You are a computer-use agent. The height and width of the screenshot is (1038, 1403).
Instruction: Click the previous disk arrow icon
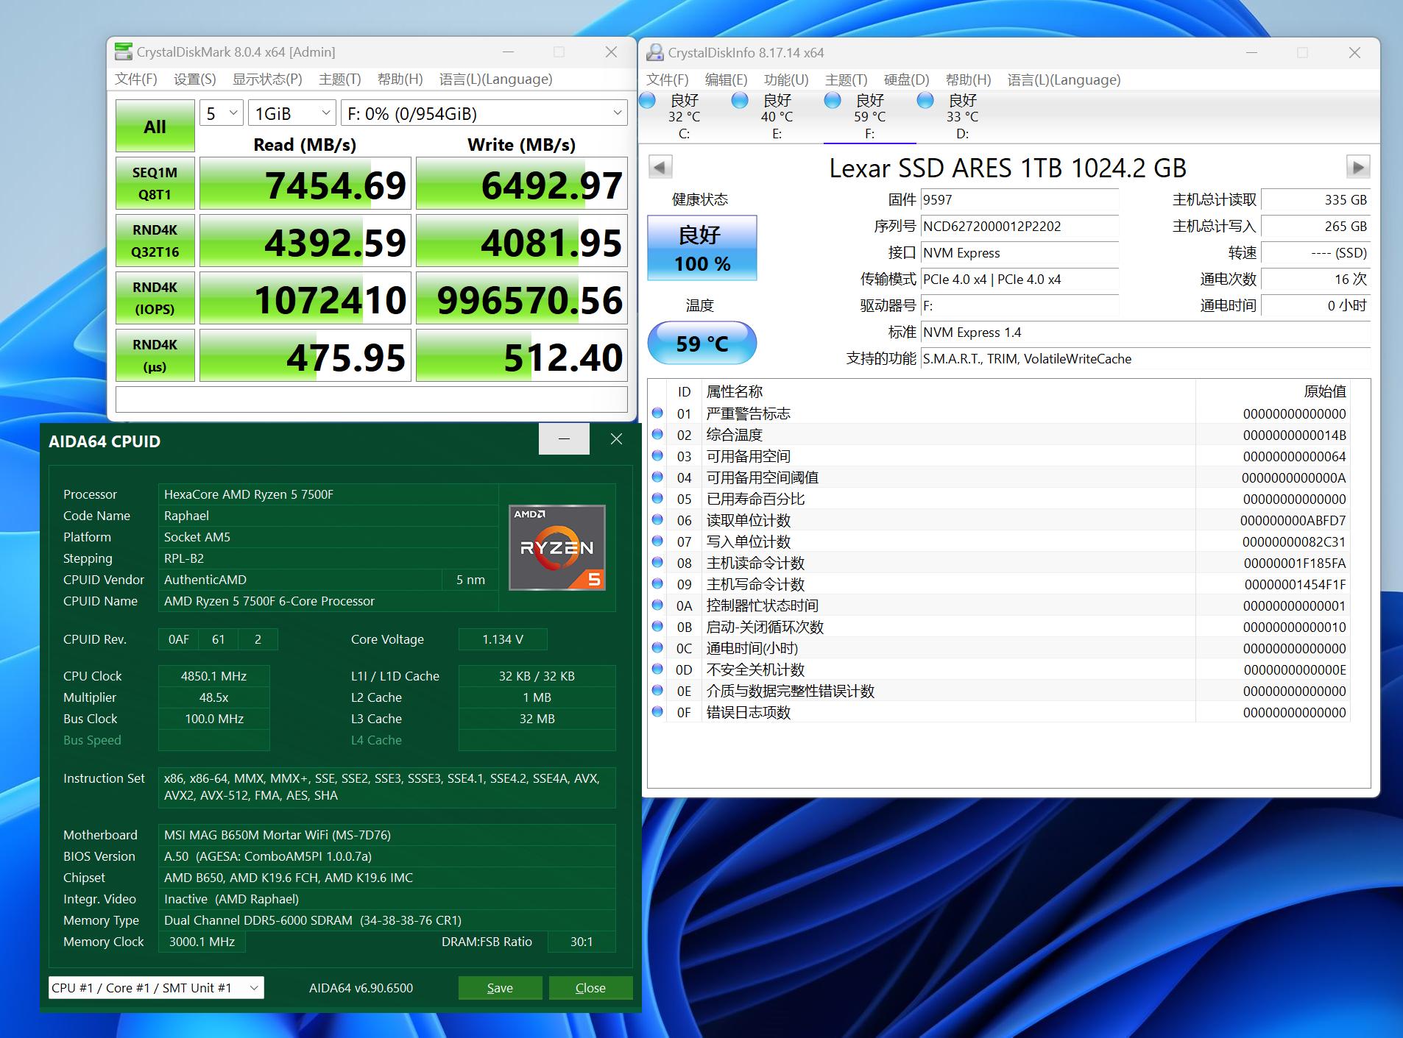(660, 167)
